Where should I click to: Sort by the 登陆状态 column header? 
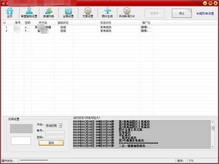(63, 23)
